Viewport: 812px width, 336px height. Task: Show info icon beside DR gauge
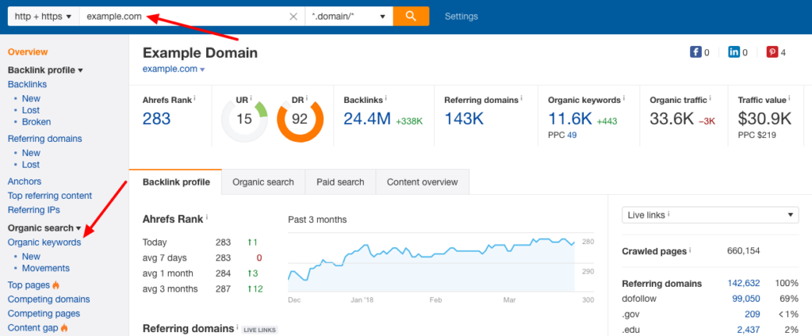point(307,97)
